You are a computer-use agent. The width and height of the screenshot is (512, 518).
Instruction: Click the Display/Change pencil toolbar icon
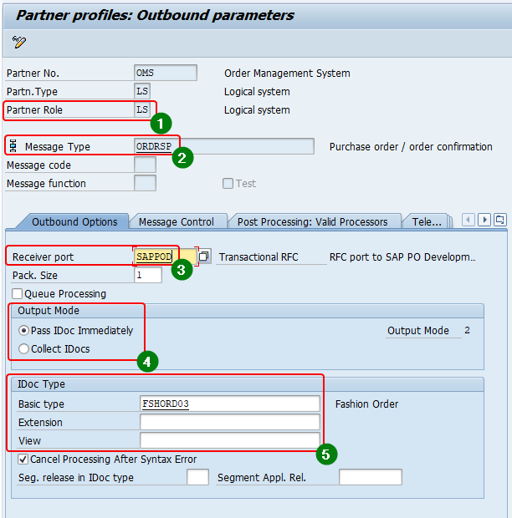click(19, 42)
